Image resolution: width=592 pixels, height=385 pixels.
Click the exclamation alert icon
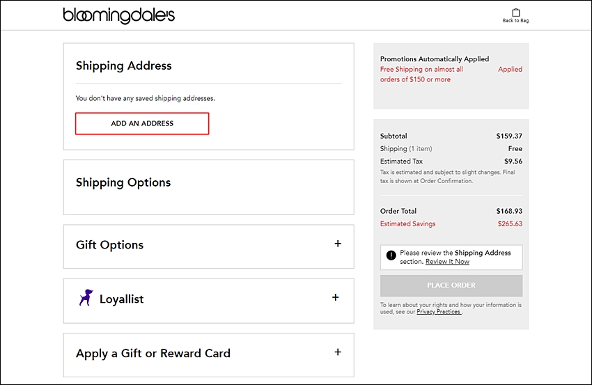click(x=391, y=256)
